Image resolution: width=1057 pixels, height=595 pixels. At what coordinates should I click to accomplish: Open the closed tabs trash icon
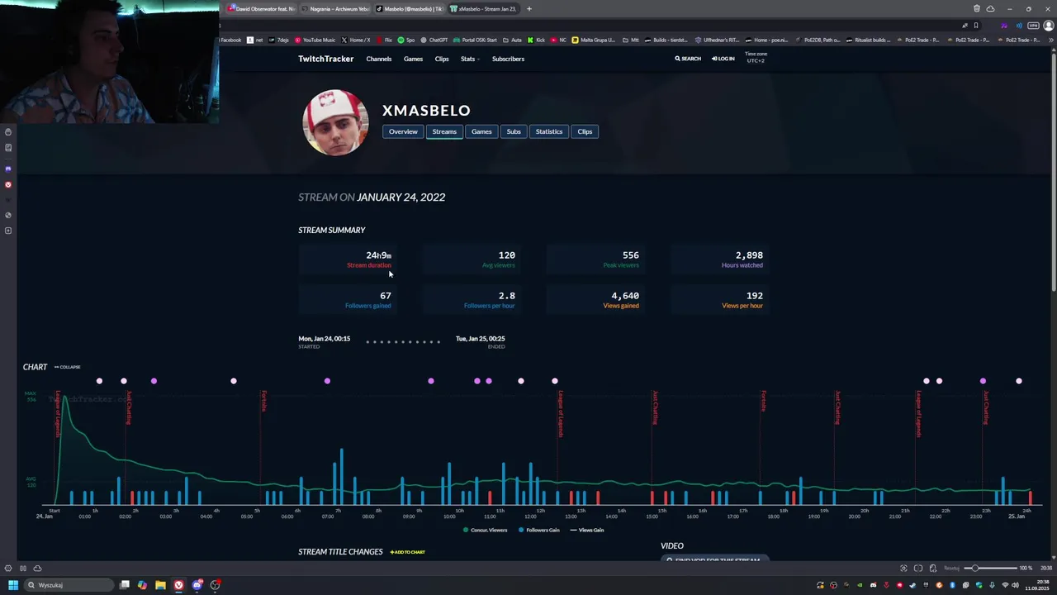pyautogui.click(x=977, y=9)
